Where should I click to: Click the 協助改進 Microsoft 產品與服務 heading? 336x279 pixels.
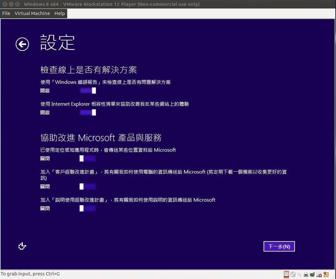tap(101, 138)
